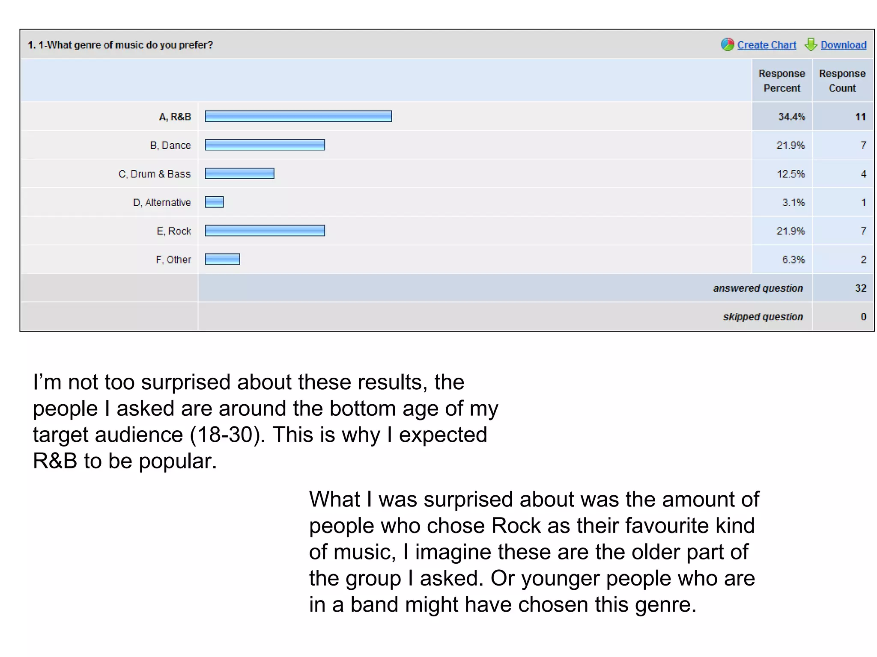Click the Response Percent column header
Screen dimensions: 877x657
coord(782,81)
